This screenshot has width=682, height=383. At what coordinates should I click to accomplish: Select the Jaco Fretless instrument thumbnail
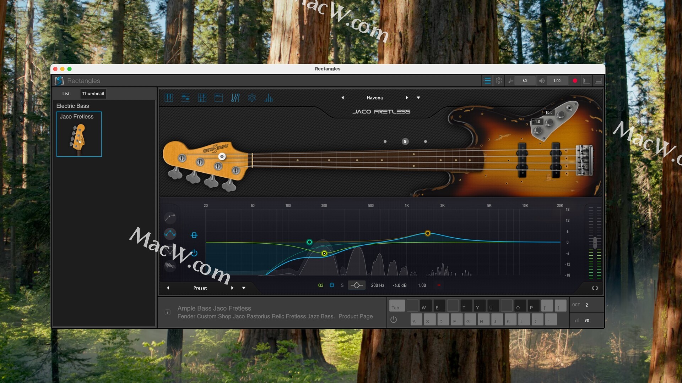(79, 134)
